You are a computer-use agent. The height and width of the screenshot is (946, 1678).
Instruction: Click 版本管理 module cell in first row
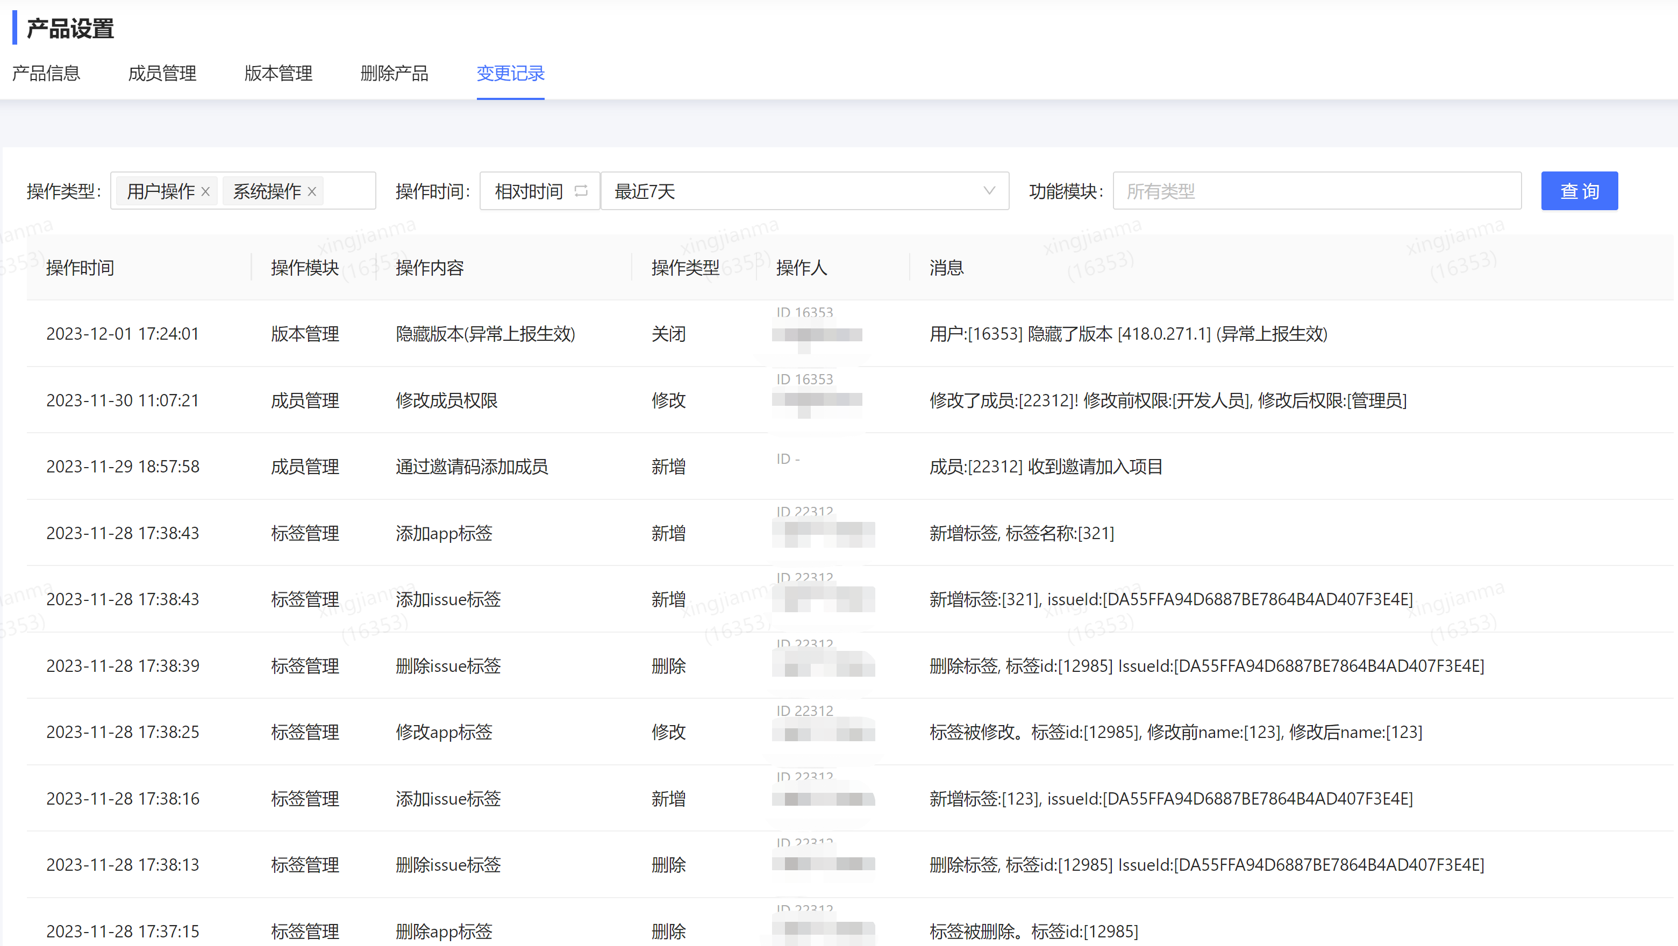point(305,334)
